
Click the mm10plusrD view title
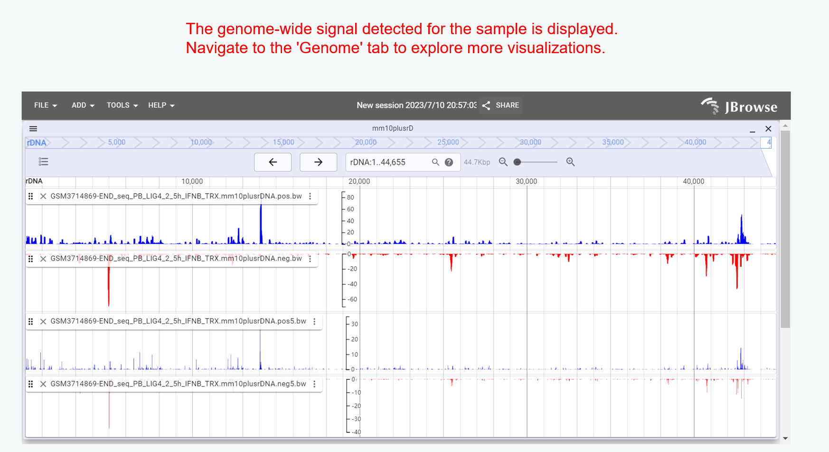[393, 128]
